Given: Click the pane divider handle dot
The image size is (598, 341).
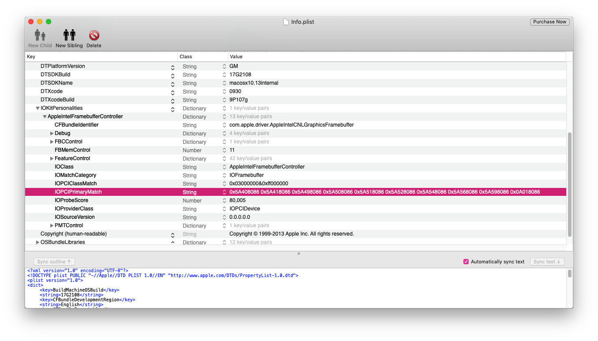Looking at the screenshot, I should 299,254.
